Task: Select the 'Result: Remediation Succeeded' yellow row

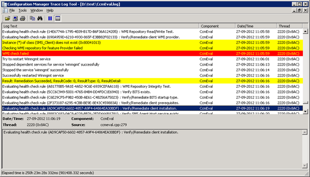Action: [152, 81]
